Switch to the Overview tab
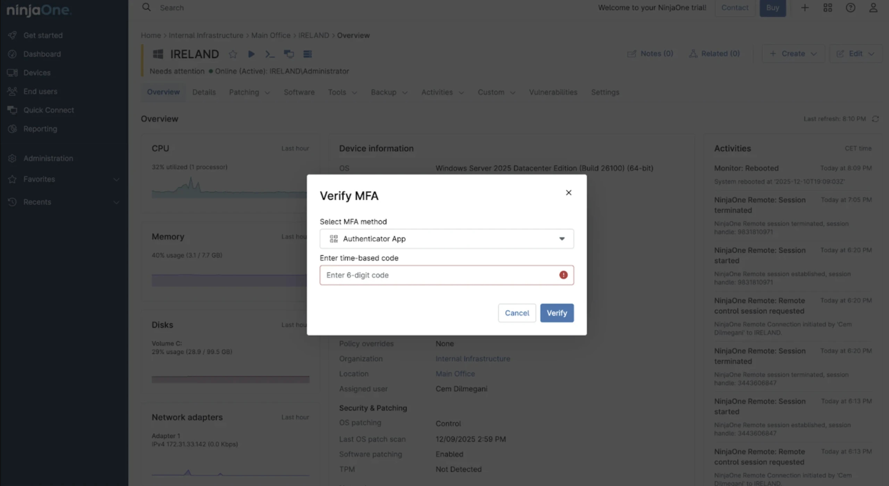The width and height of the screenshot is (889, 486). pyautogui.click(x=163, y=92)
